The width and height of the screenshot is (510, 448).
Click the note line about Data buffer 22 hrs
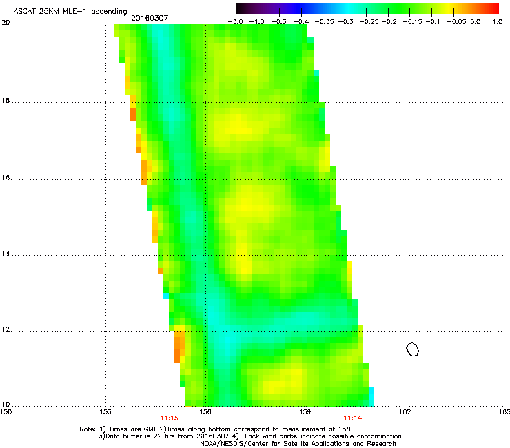[x=249, y=436]
